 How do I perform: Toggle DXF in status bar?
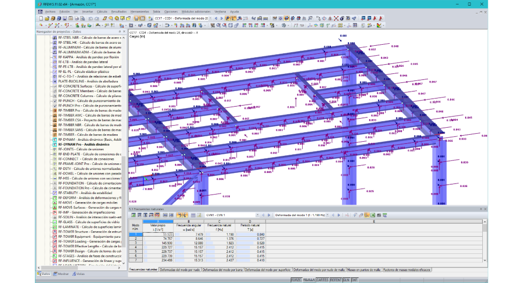click(x=354, y=280)
